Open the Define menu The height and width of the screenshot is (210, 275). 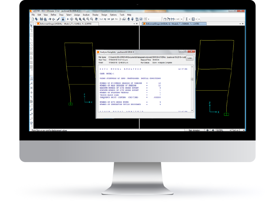54,15
